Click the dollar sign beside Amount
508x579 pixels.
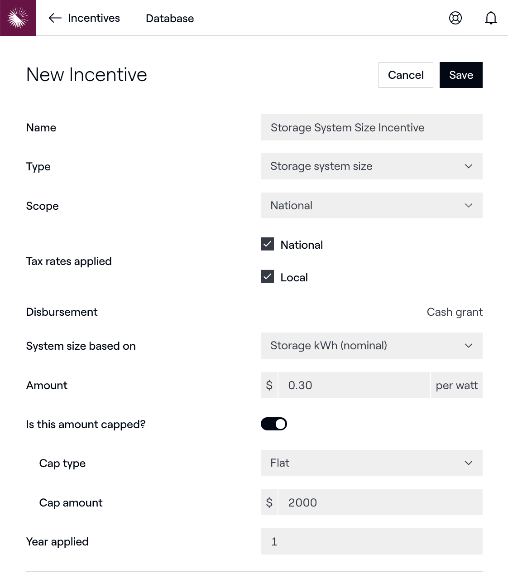click(x=269, y=385)
